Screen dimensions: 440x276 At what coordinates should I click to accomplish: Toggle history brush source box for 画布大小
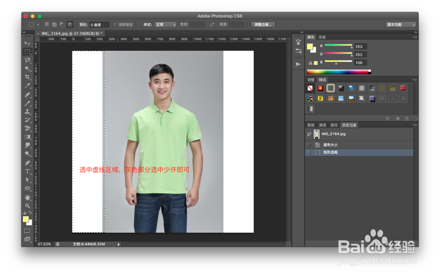click(309, 145)
